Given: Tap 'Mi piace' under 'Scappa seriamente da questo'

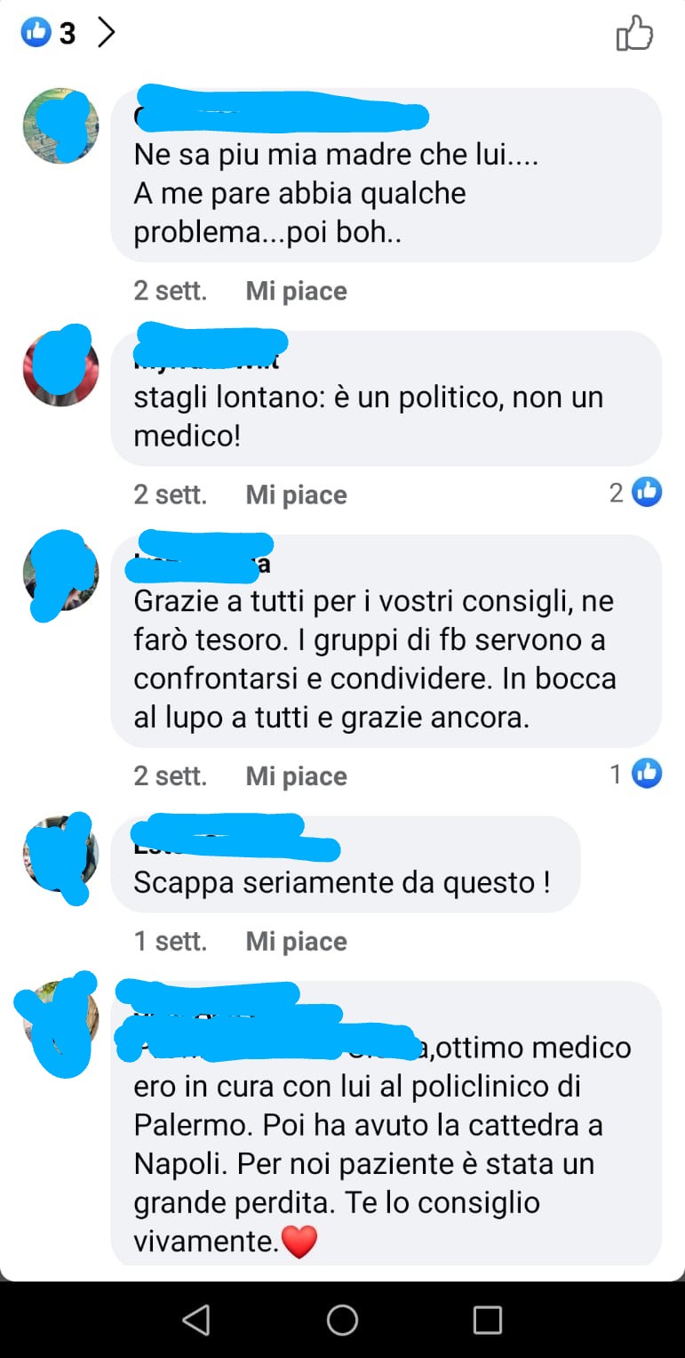Looking at the screenshot, I should 296,941.
